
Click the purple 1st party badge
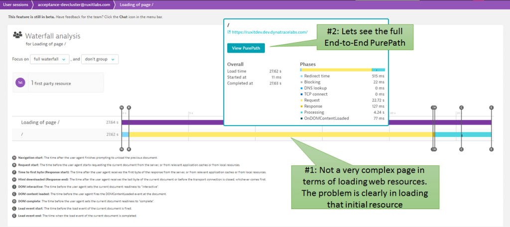20,82
